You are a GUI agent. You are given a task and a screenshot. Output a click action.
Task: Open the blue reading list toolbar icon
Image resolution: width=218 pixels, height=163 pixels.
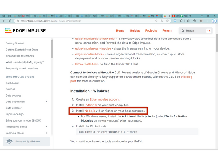coord(175,21)
